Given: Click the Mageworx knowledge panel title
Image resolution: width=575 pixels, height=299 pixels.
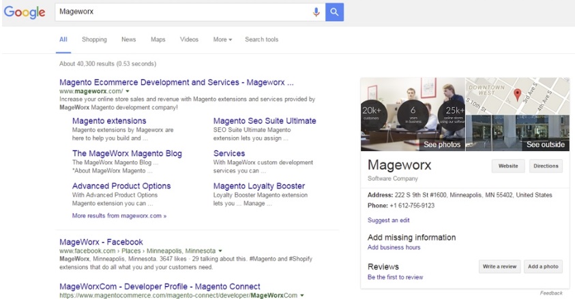Looking at the screenshot, I should [x=399, y=165].
